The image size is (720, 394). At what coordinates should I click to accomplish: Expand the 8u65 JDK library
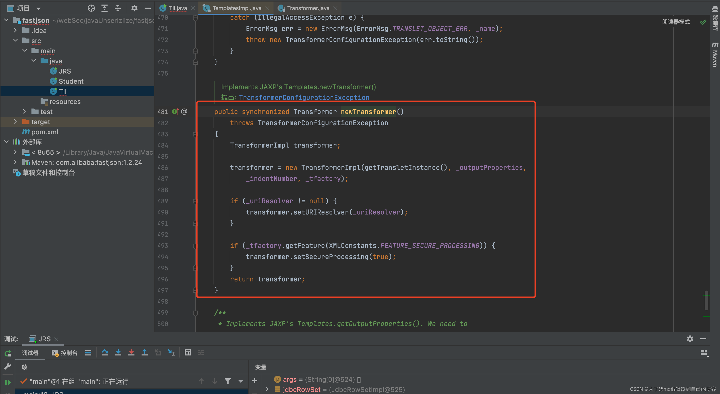[15, 152]
